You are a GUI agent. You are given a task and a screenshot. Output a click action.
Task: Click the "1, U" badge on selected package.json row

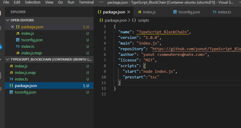(x=86, y=86)
